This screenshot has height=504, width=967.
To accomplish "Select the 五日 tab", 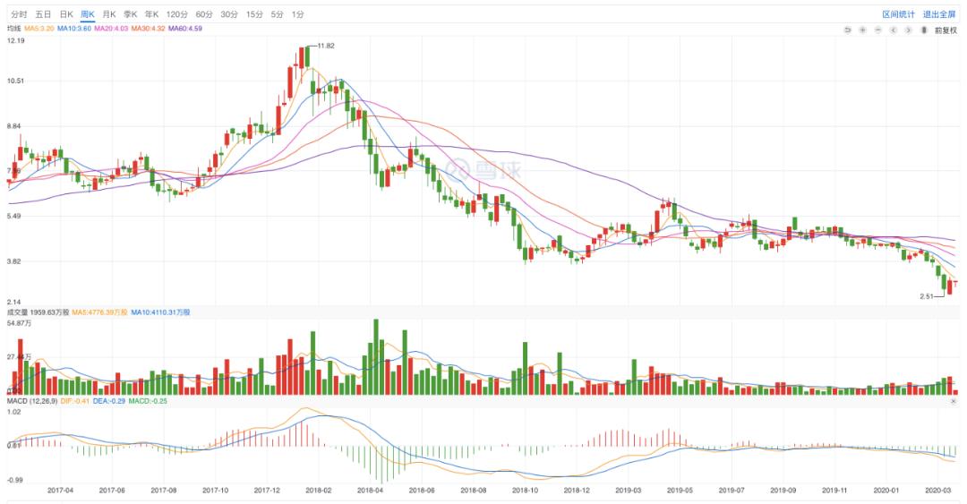I will [43, 14].
